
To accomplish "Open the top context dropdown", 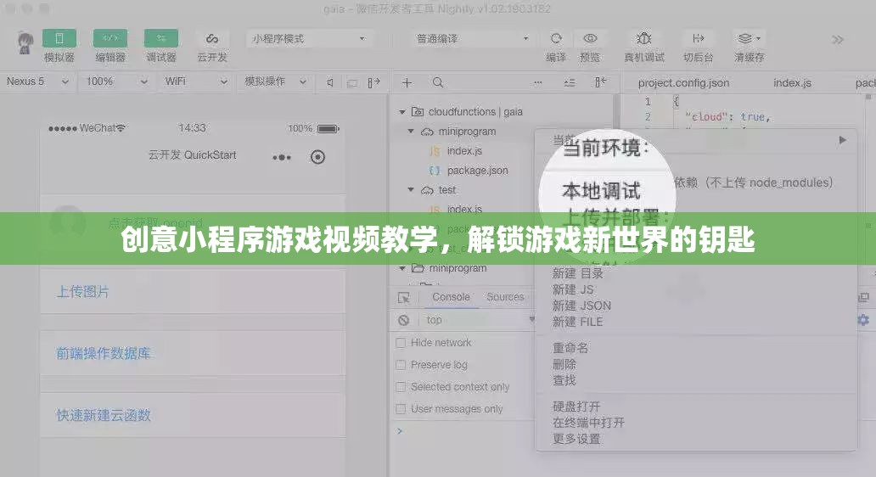I will (480, 320).
